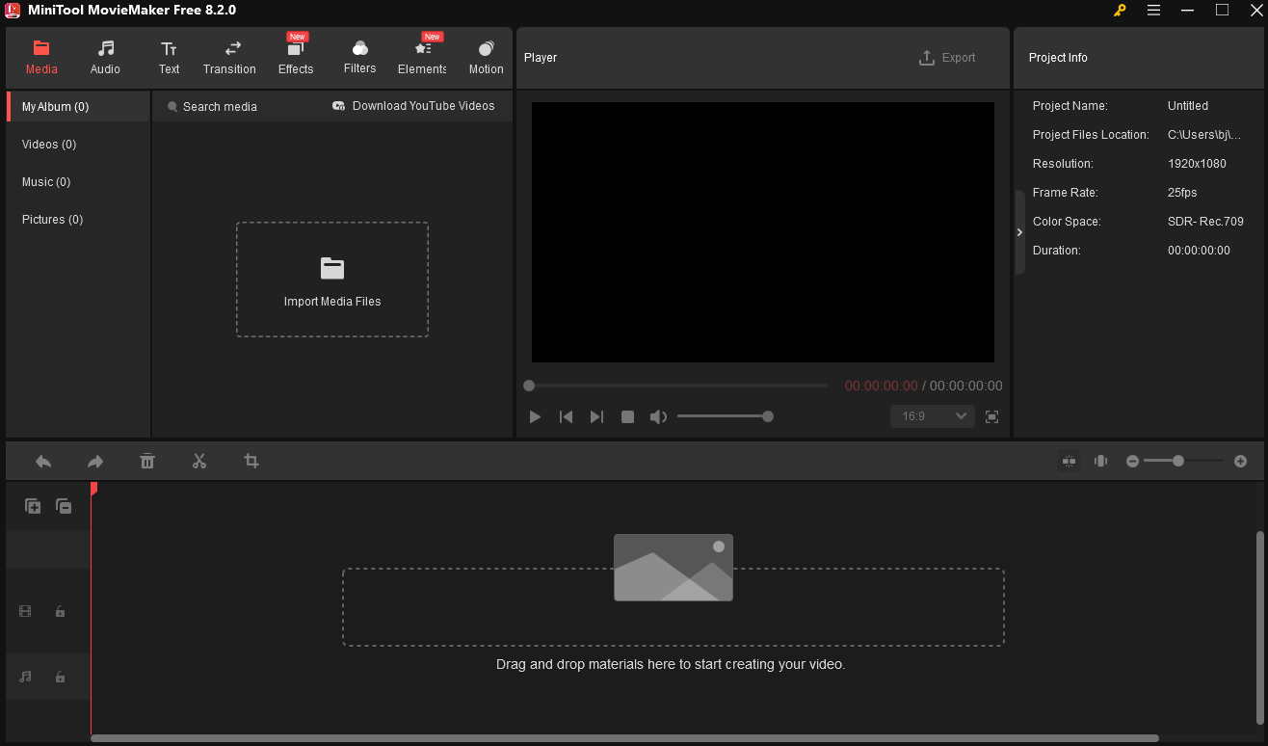This screenshot has height=746, width=1268.
Task: Mute the player volume speaker icon
Action: point(658,416)
